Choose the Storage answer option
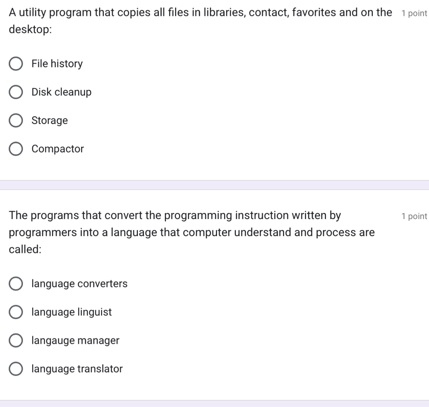 [x=15, y=121]
